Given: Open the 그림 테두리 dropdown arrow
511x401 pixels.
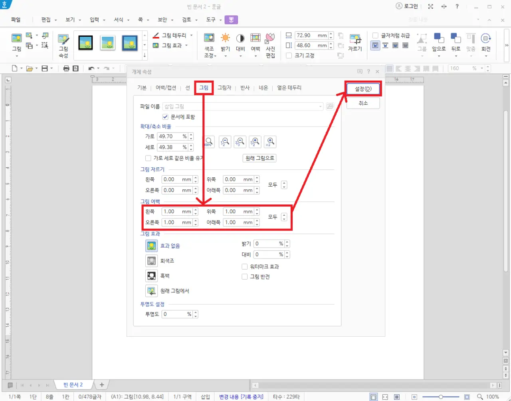Looking at the screenshot, I should [191, 36].
